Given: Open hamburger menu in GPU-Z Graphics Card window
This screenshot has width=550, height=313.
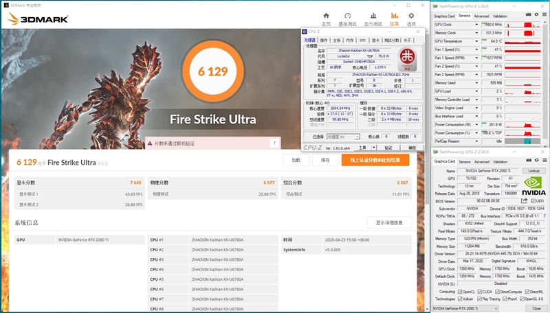Looking at the screenshot, I should [x=544, y=160].
